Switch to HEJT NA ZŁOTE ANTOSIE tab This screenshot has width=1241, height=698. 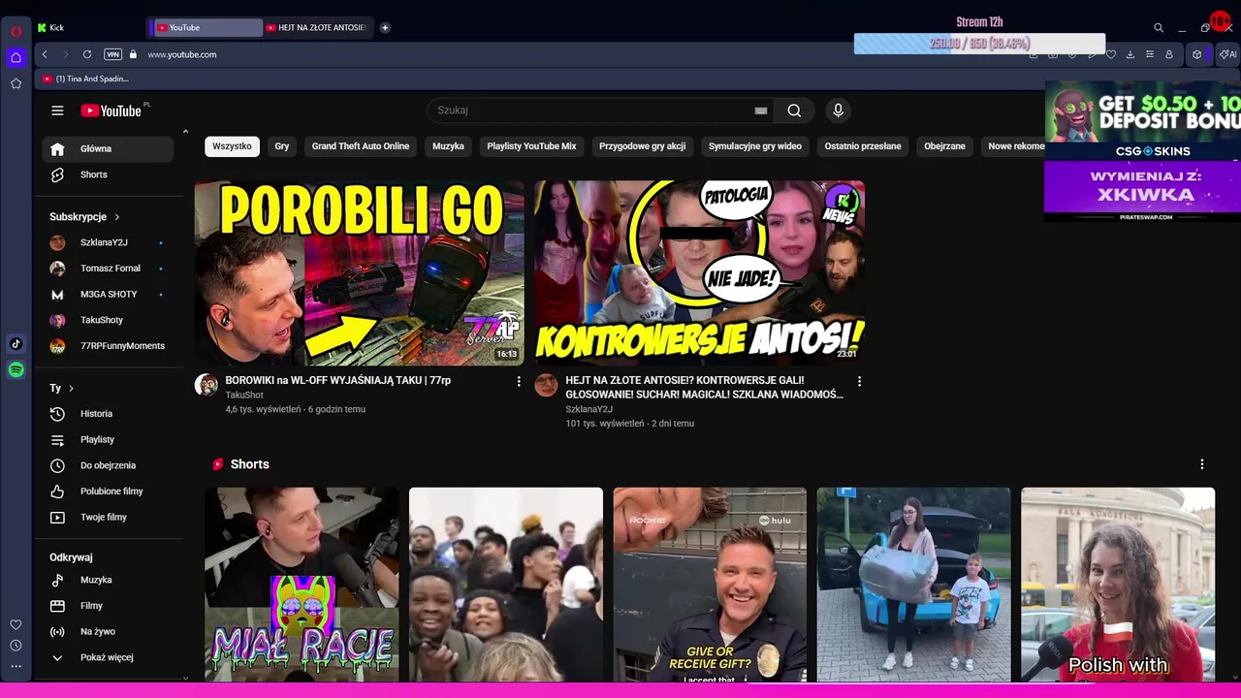[317, 27]
